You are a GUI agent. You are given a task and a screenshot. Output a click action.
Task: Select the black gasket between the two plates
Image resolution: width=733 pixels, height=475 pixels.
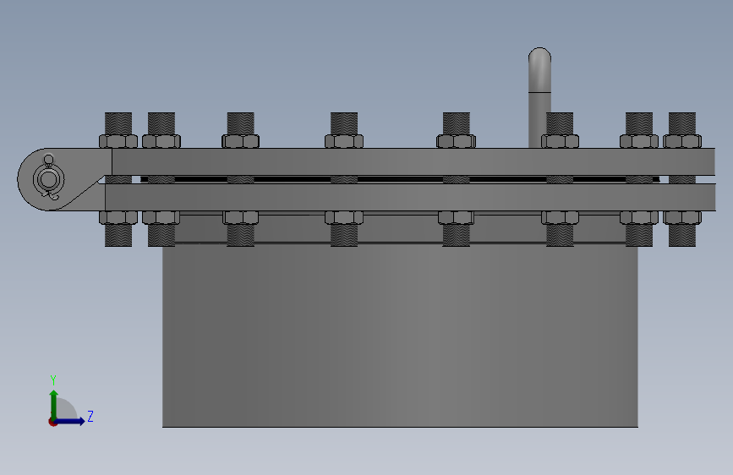400,179
